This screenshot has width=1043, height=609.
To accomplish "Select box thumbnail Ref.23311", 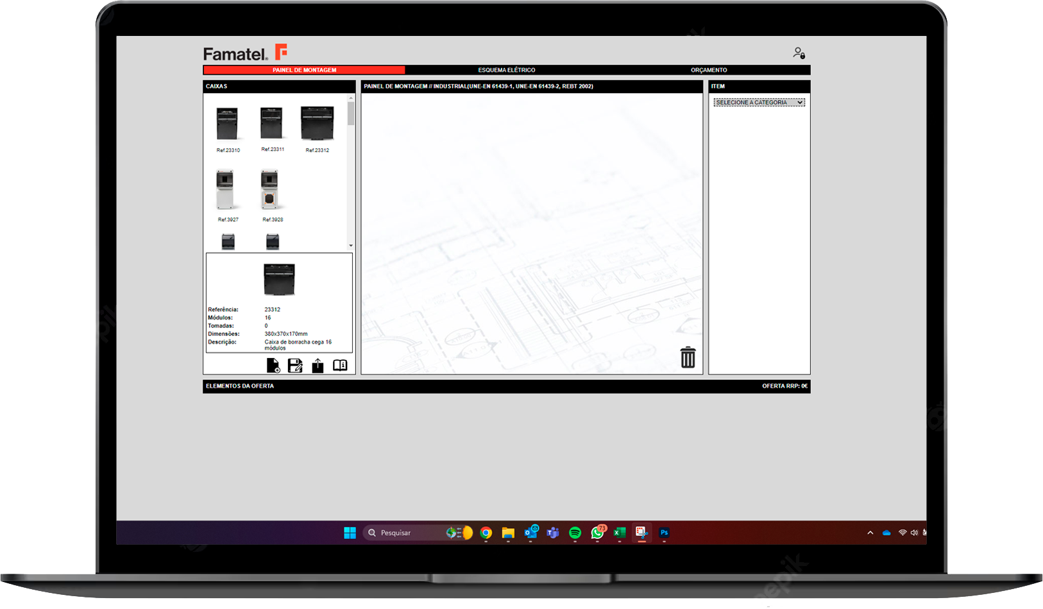I will coord(271,123).
